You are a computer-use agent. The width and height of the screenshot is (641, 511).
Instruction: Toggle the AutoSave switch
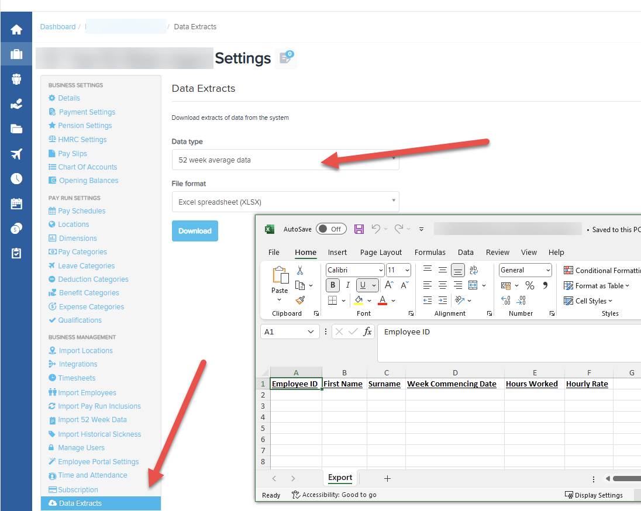coord(331,229)
